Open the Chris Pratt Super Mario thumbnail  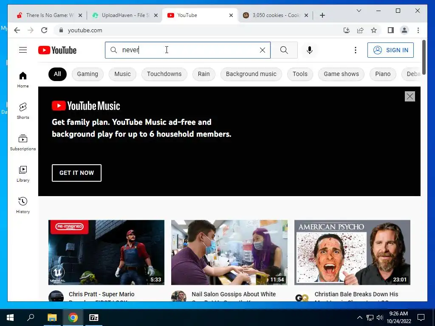click(106, 252)
